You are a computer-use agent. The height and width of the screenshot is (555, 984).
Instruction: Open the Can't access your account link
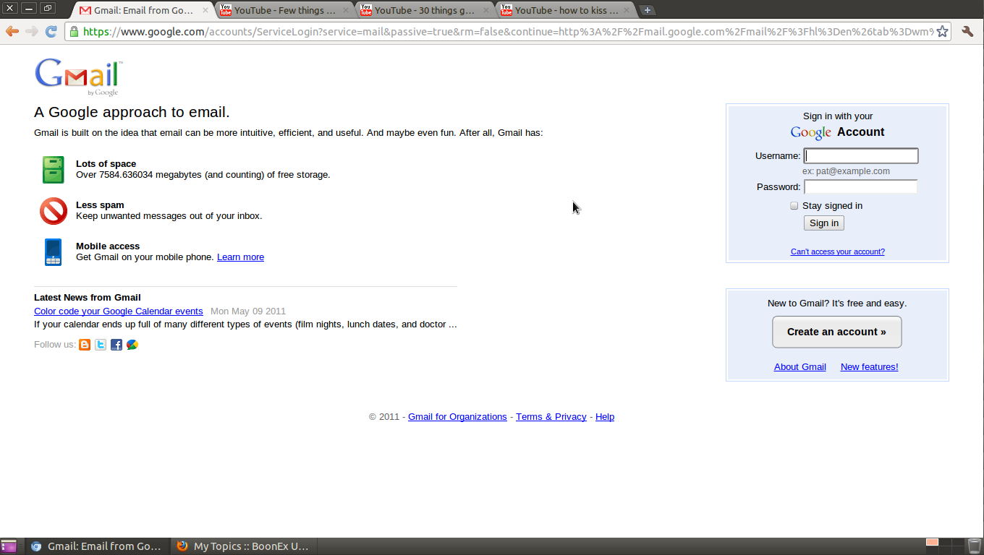pos(838,251)
